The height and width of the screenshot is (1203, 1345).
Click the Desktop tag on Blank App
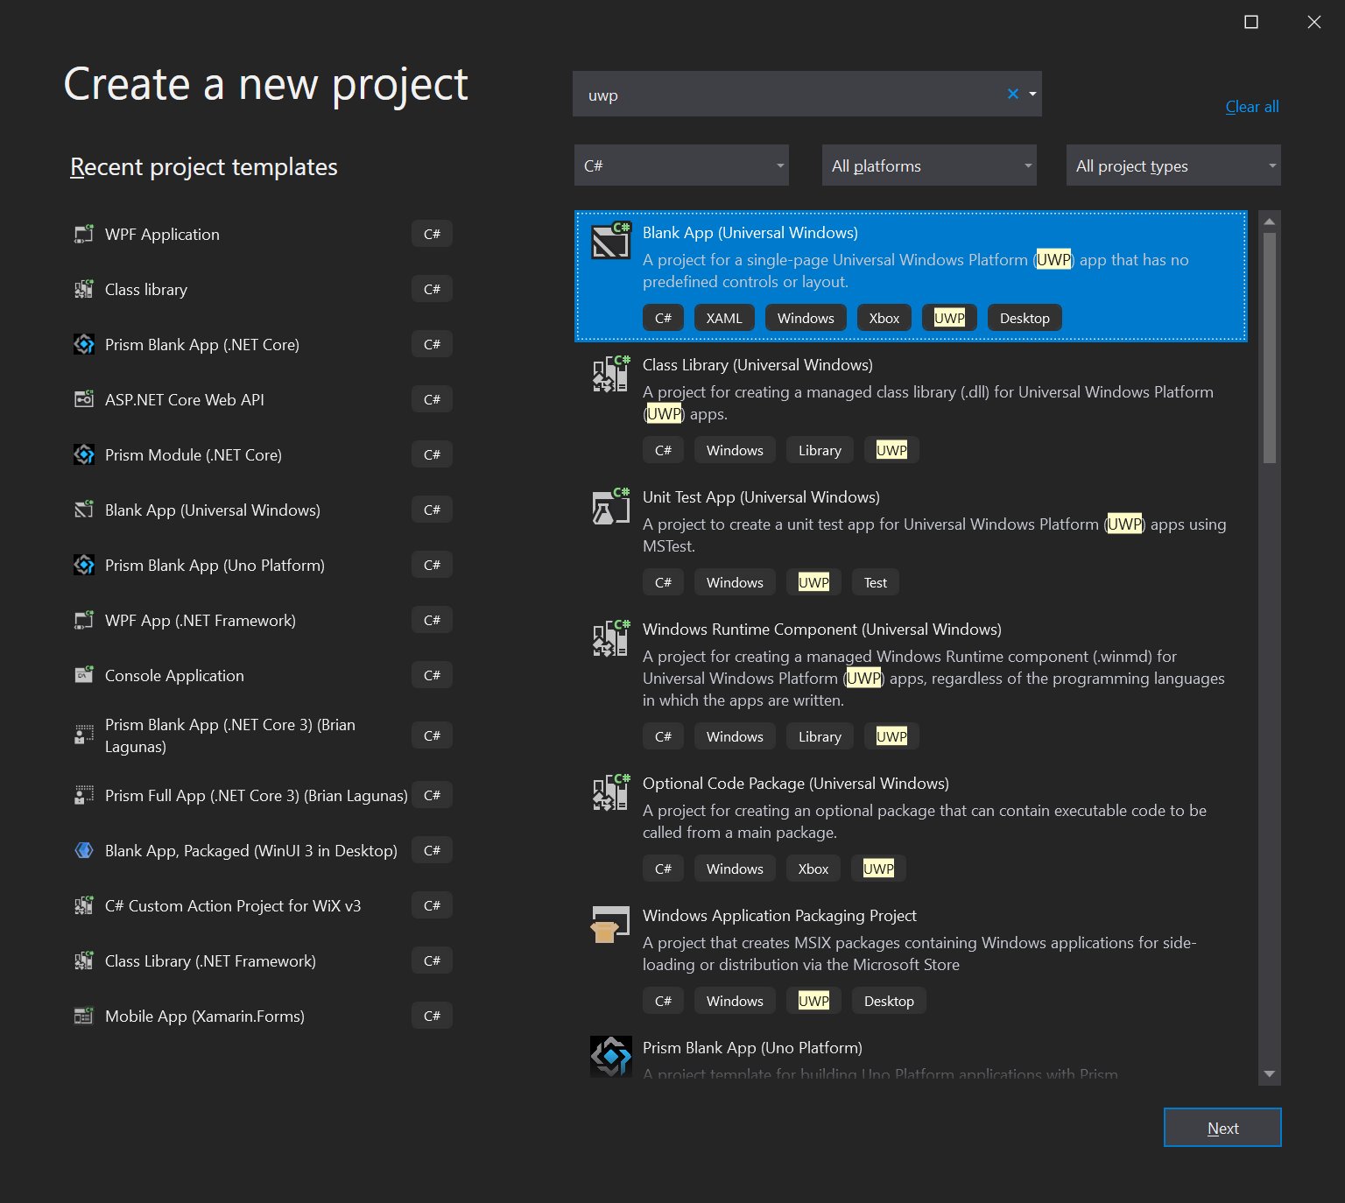click(x=1025, y=318)
